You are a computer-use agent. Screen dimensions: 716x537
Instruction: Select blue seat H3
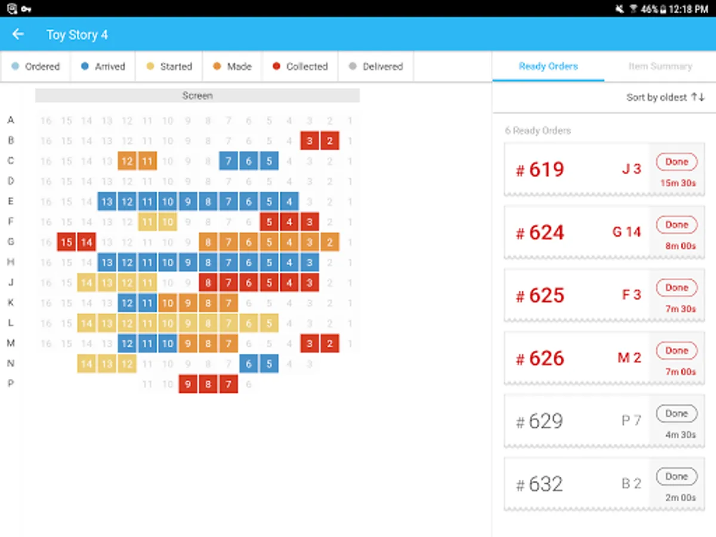[x=309, y=263]
